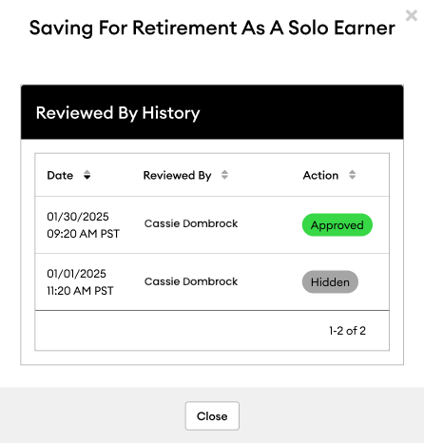The image size is (424, 443).
Task: Click Cassie Dombrock in the Hidden row
Action: pos(191,281)
